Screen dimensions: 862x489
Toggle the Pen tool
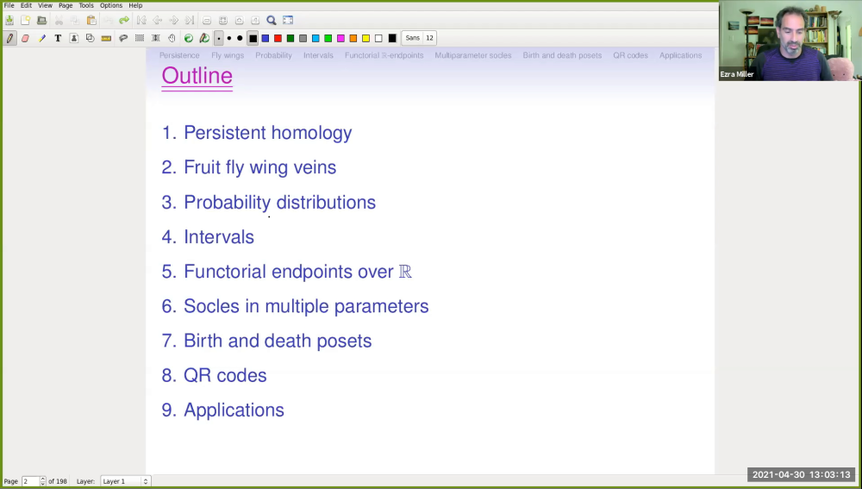pos(9,38)
